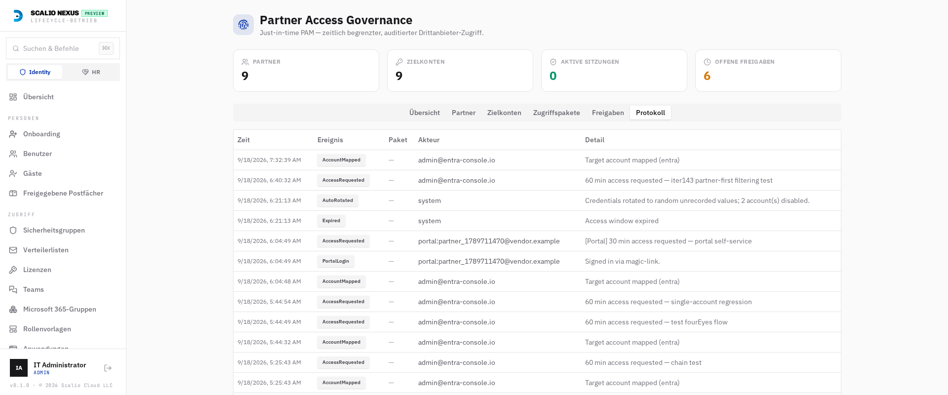Go to Sicherheitsgruppen in sidebar
948x395 pixels.
pyautogui.click(x=63, y=230)
